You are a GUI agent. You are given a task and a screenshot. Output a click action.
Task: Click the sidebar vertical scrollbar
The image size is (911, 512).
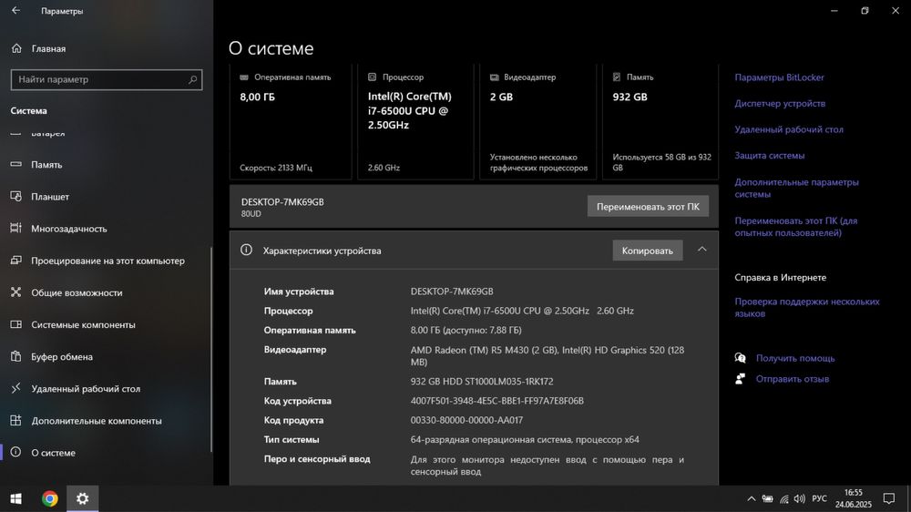[211, 349]
